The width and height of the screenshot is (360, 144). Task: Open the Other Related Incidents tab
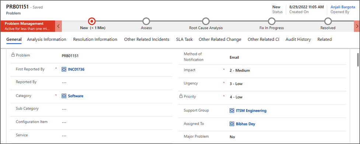click(x=147, y=39)
